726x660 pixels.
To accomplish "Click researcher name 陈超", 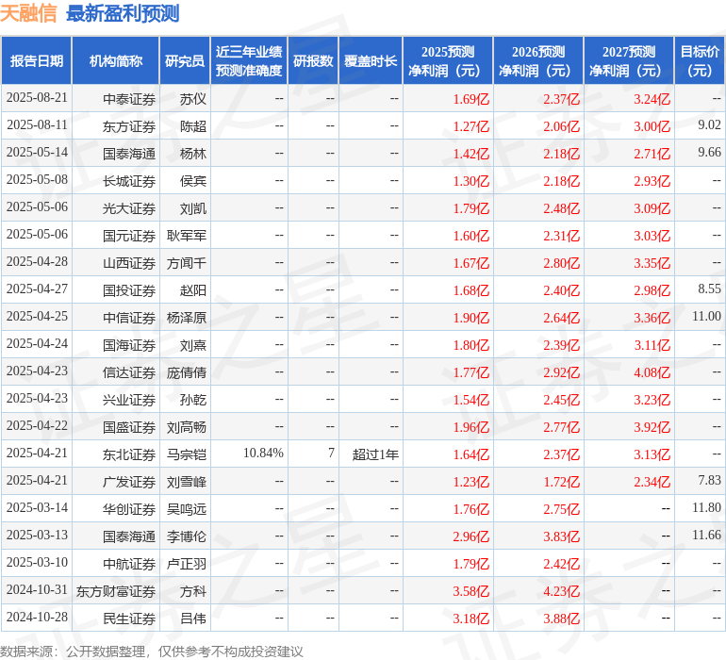I will [193, 126].
